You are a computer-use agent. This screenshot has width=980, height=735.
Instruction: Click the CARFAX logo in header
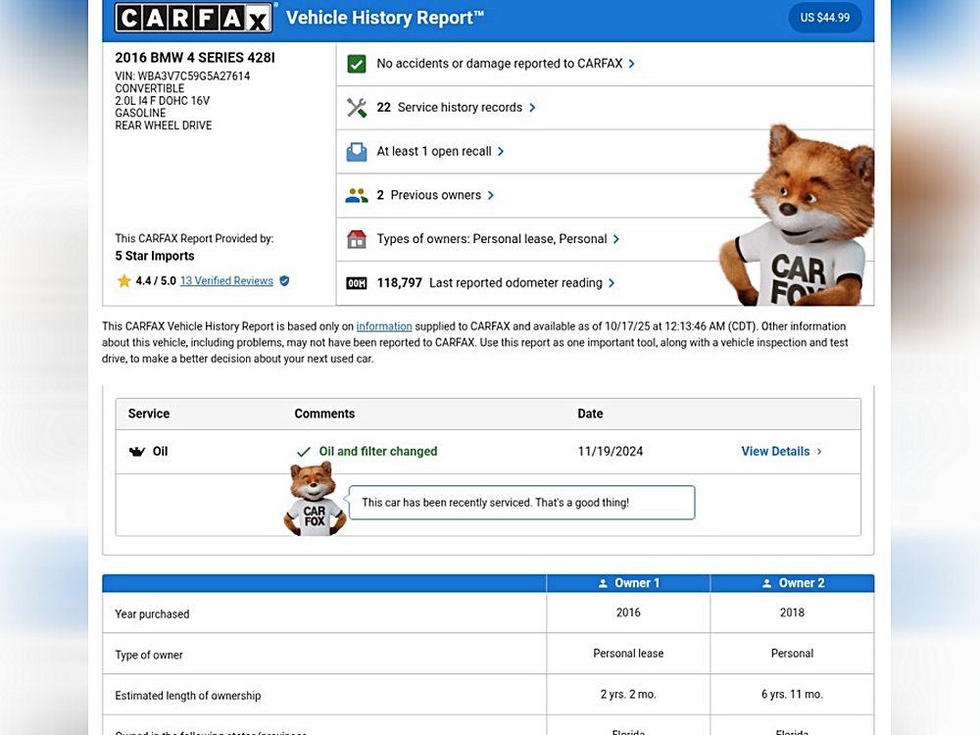click(194, 18)
